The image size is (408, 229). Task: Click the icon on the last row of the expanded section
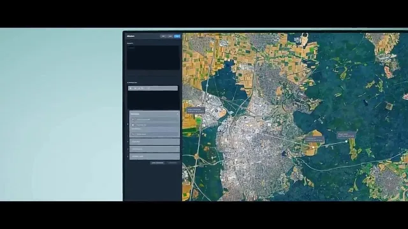coord(133,134)
